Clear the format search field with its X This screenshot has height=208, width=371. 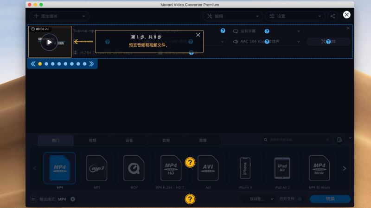(327, 140)
